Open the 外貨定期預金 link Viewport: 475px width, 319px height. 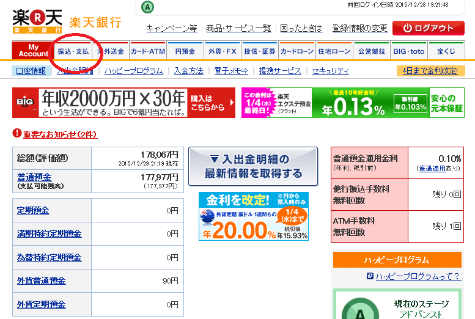tap(41, 304)
